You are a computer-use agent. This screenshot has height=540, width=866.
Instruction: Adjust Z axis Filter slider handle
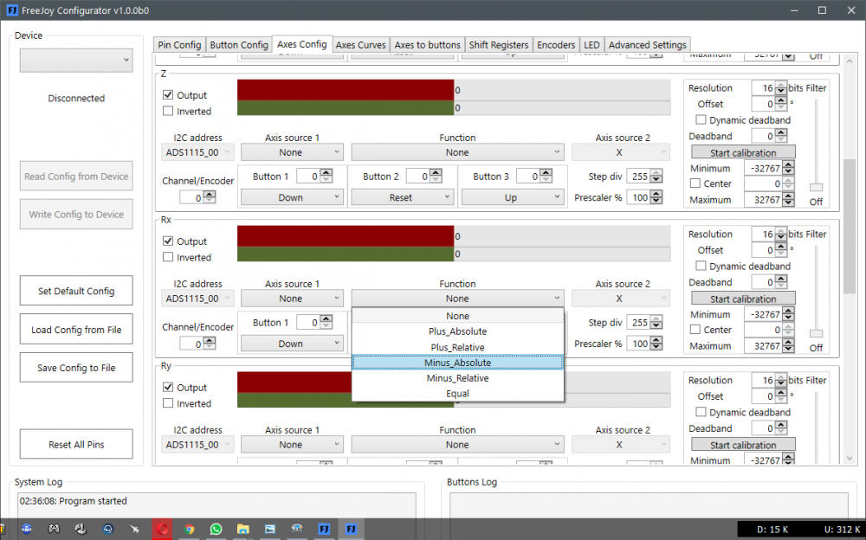(x=816, y=187)
